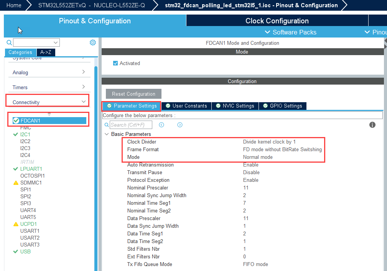The image size is (387, 271).
Task: Select USART1 in the peripheral list
Action: [x=30, y=231]
